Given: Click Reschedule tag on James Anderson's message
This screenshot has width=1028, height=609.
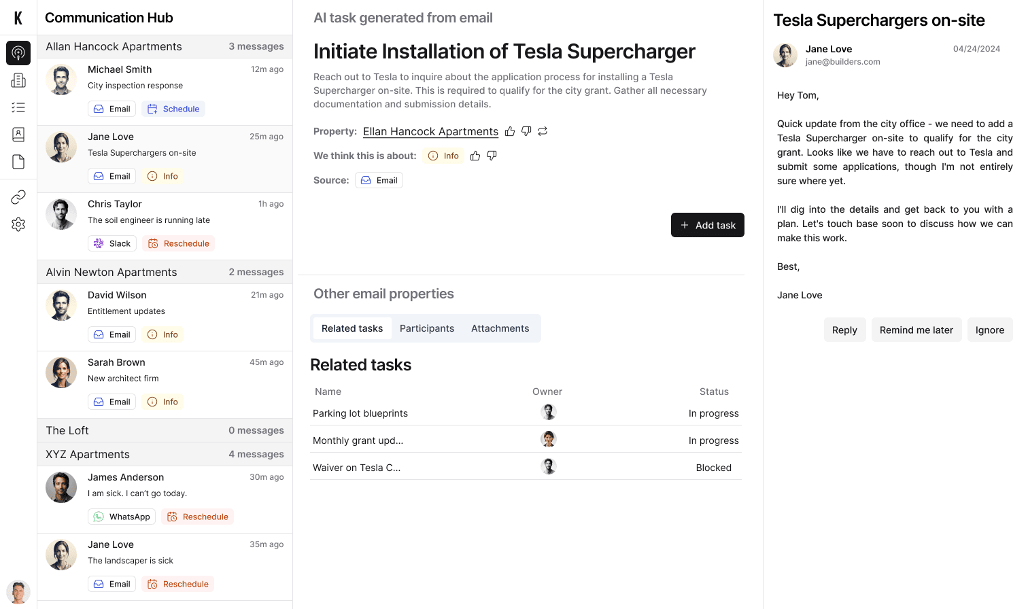Looking at the screenshot, I should pyautogui.click(x=197, y=517).
